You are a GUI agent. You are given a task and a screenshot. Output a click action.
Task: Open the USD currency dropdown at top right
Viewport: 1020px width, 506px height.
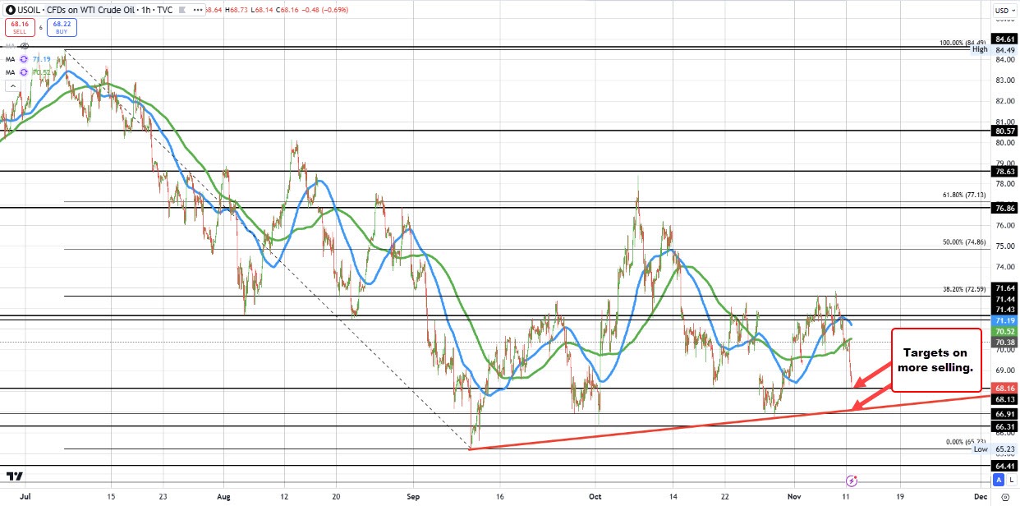pyautogui.click(x=1004, y=10)
